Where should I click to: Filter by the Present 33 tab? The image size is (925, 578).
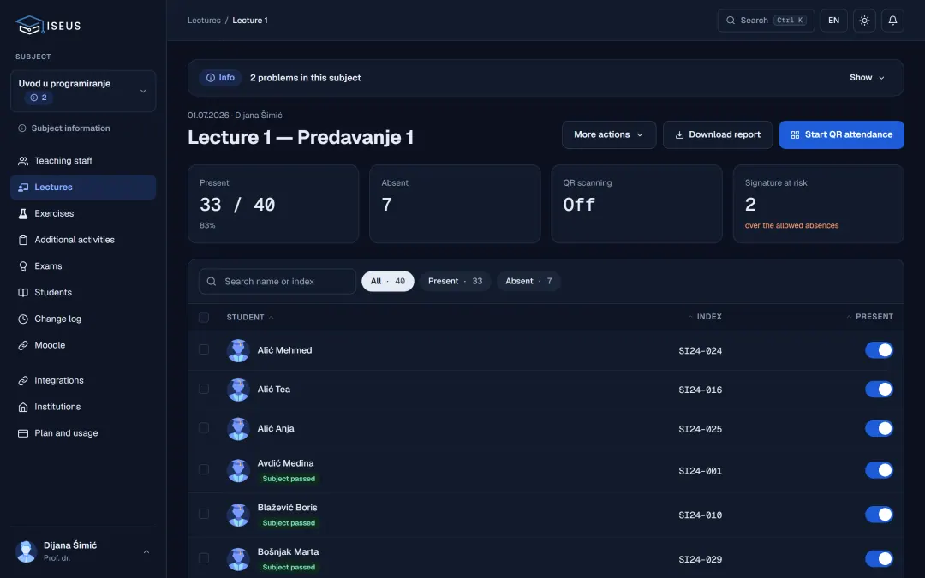[x=455, y=282]
